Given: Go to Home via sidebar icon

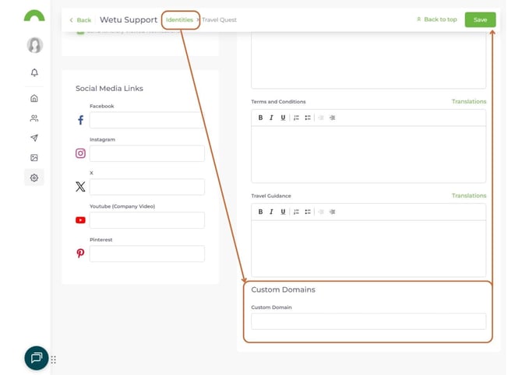Looking at the screenshot, I should [34, 99].
